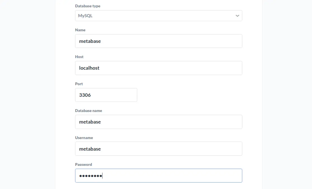Click the "Username" label text
Viewport: 312px width, 189px height.
click(x=84, y=138)
